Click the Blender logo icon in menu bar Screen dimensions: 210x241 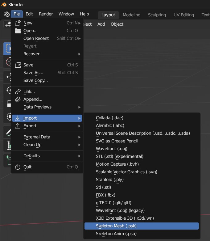coord(6,14)
